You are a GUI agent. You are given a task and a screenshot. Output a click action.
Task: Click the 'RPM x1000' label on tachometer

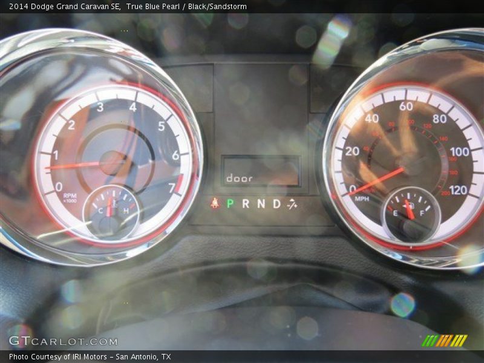tap(70, 198)
